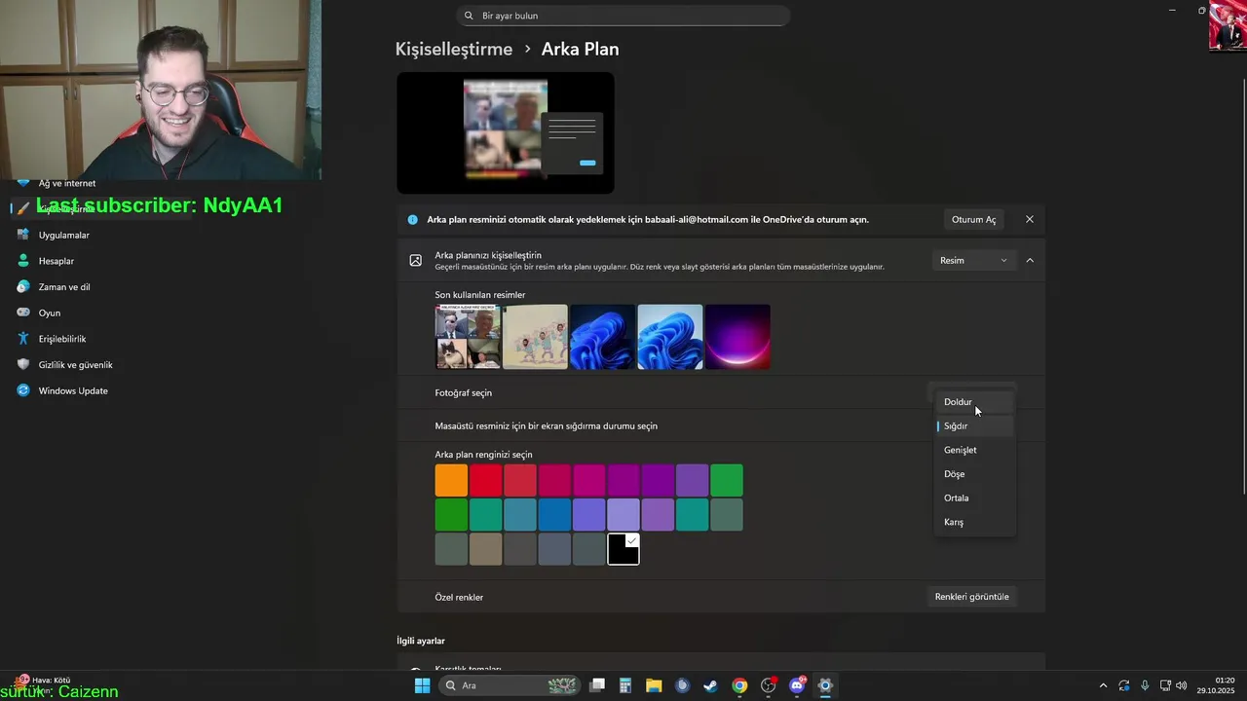Image resolution: width=1247 pixels, height=701 pixels.
Task: Click info icon in OneDrive banner
Action: (413, 220)
